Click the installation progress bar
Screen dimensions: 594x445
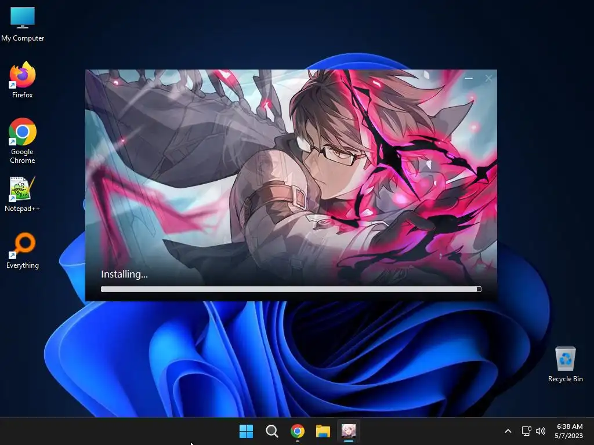291,289
